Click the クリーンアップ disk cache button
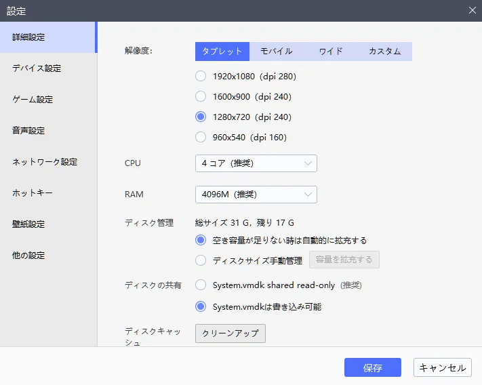482x385 pixels. pyautogui.click(x=230, y=333)
